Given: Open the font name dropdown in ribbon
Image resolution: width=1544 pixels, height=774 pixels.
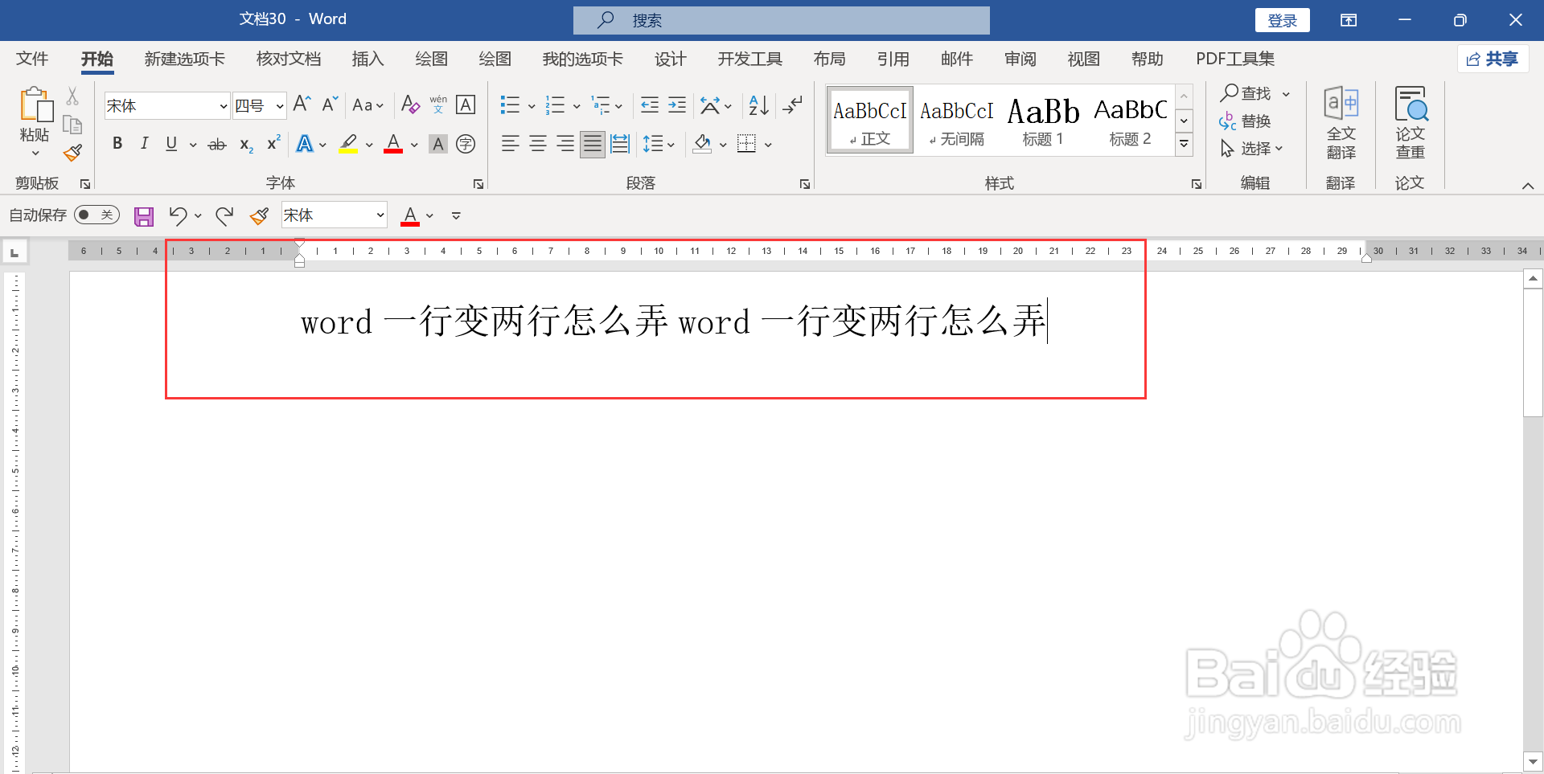Looking at the screenshot, I should pos(224,106).
